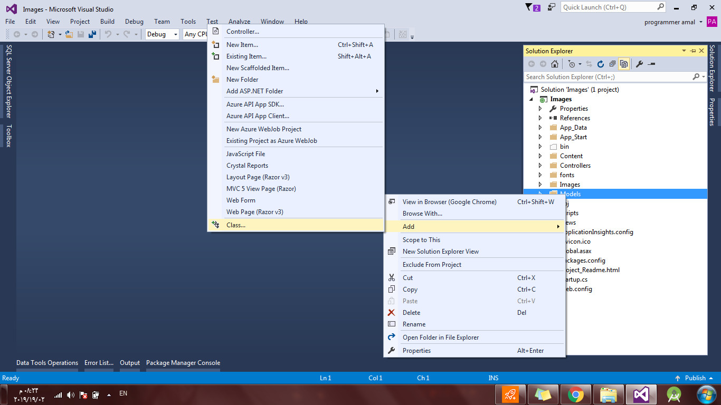This screenshot has width=721, height=405.
Task: Open the Build menu
Action: 107,22
